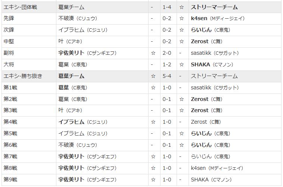The width and height of the screenshot is (283, 187).
Task: Click the 1-4 team score cell
Action: coord(167,7)
